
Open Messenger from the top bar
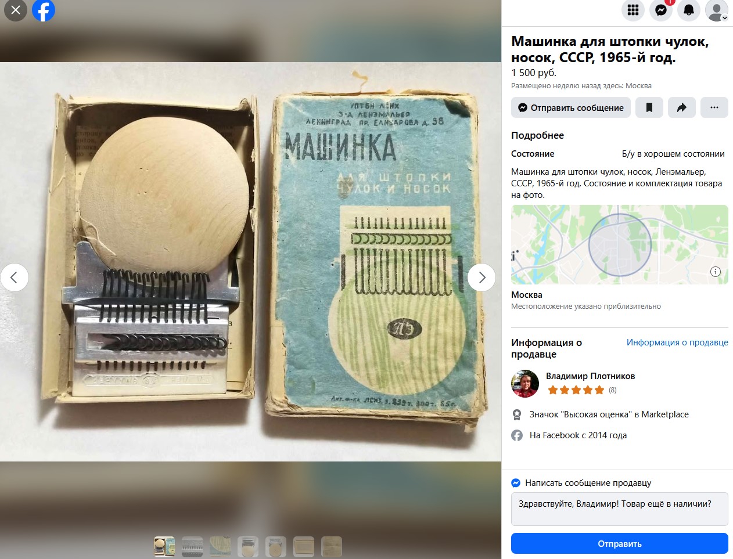(661, 10)
